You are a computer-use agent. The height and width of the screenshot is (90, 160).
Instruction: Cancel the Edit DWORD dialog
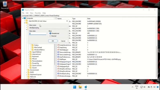point(63,41)
